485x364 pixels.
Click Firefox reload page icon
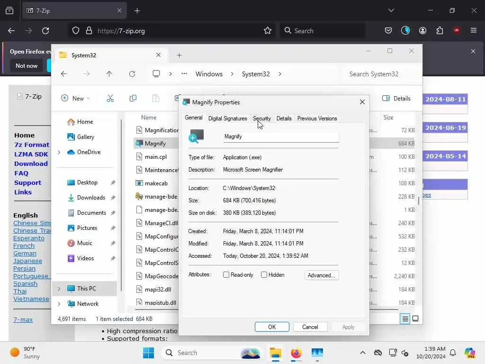pos(45,31)
